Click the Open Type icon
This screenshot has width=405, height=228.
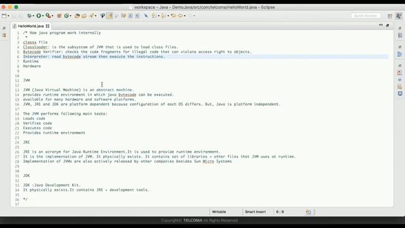point(77,16)
